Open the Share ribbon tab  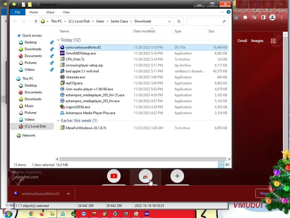click(50, 12)
